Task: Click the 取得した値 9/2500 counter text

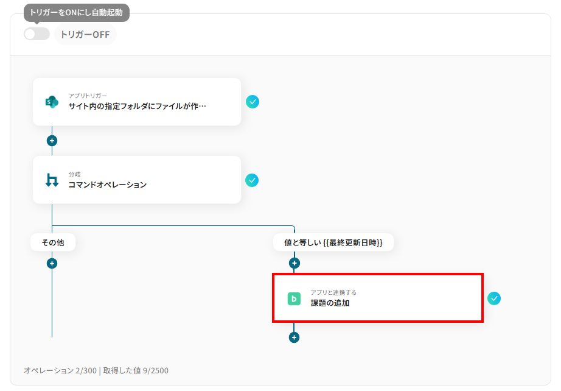Action: 136,370
